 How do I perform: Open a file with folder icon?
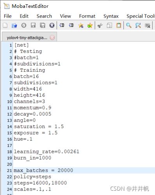(14, 25)
